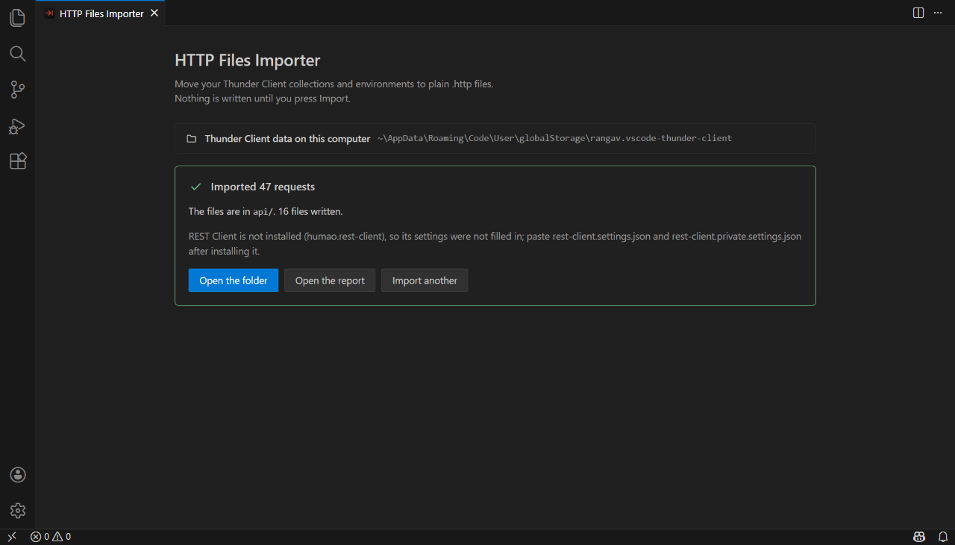Open the Explorer view in activity bar

click(x=18, y=18)
